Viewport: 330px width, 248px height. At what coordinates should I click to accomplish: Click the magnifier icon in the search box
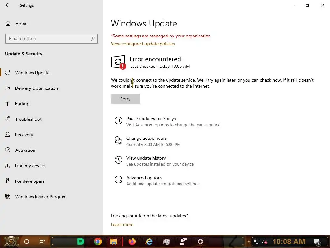[x=93, y=39]
